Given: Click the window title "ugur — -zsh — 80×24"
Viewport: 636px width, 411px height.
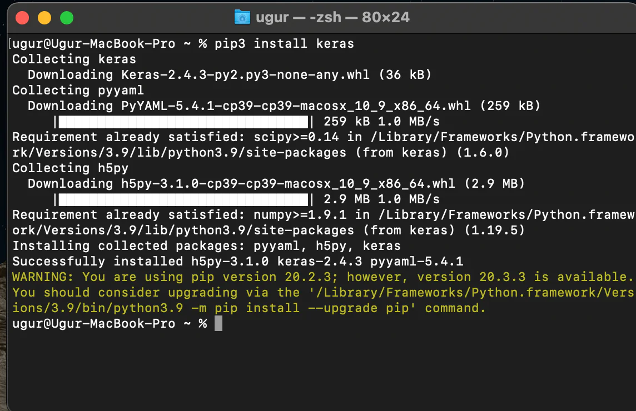Looking at the screenshot, I should pos(332,17).
